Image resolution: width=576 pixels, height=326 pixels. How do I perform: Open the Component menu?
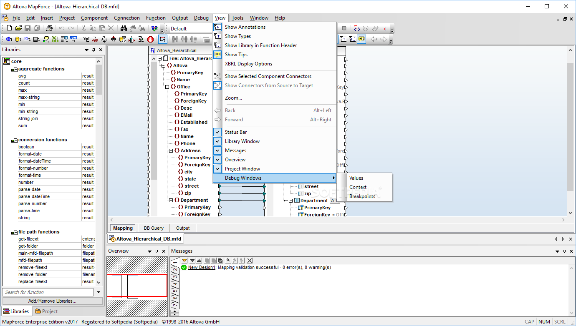(94, 18)
